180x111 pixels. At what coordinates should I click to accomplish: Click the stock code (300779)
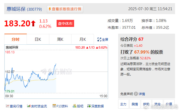point(34,9)
